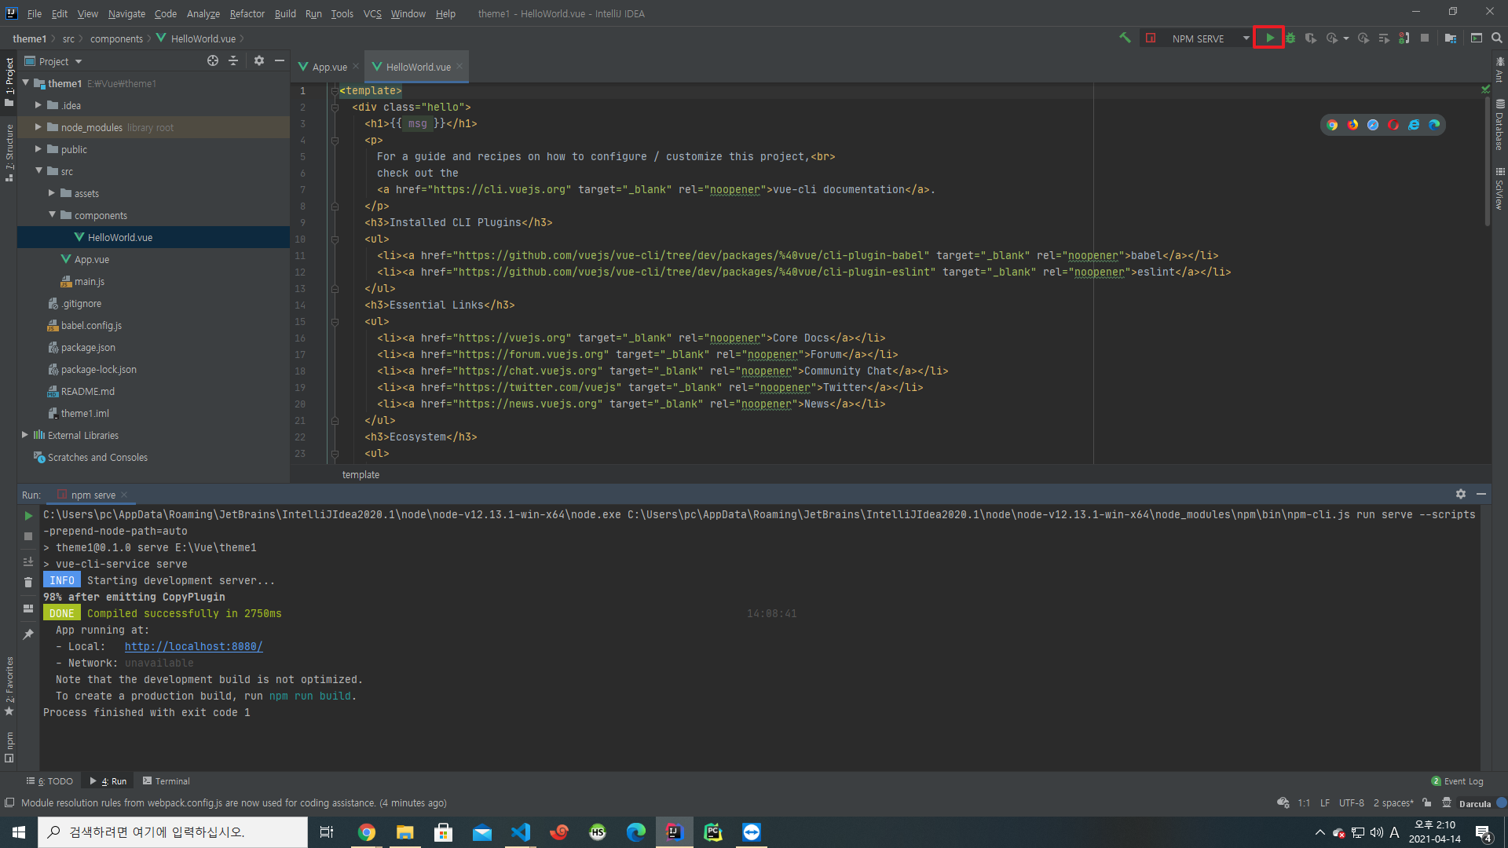Click the trash icon in Run panel
1508x848 pixels.
[x=28, y=582]
